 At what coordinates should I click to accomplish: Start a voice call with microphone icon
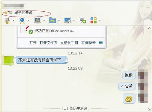[x=7, y=20]
